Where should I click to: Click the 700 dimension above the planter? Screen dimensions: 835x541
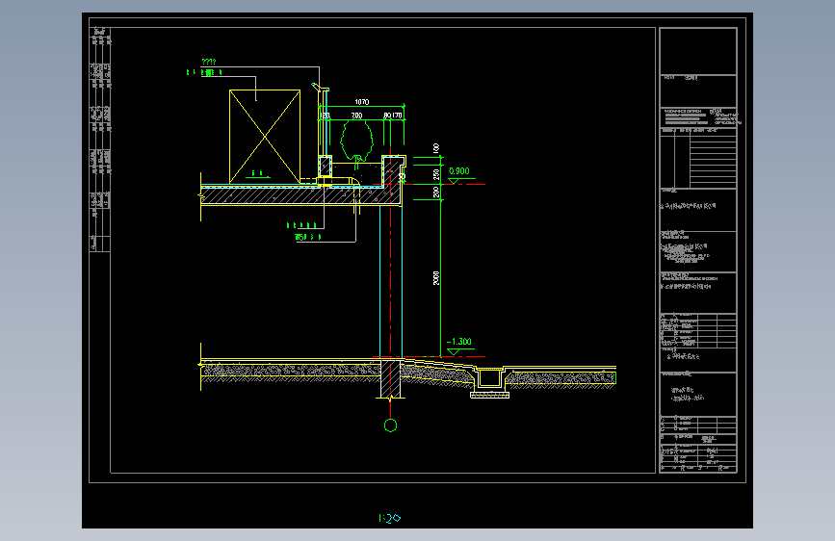coord(356,115)
